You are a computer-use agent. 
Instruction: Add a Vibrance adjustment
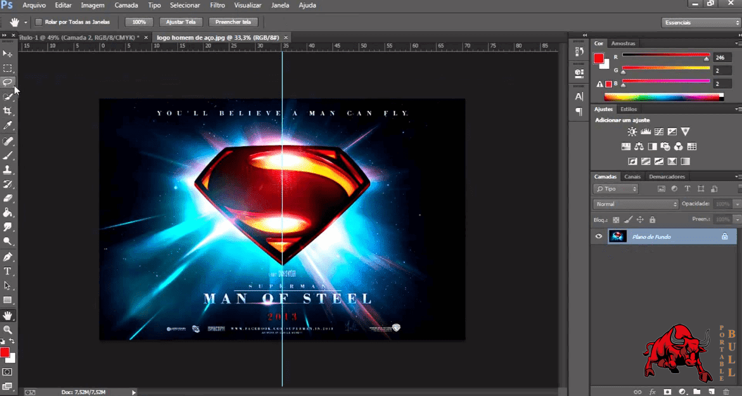click(685, 132)
